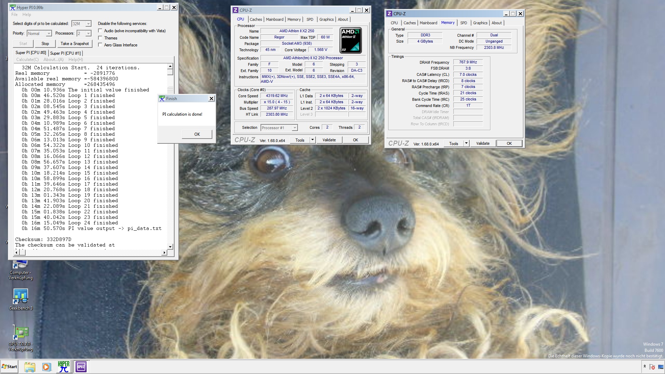Click the Bus Speed value 287.97 MHz

pos(277,108)
